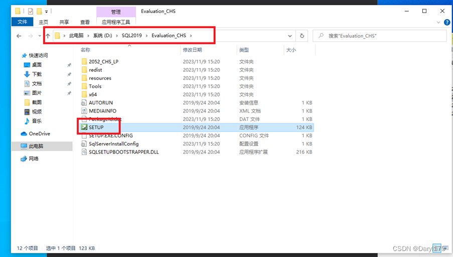453x257 pixels.
Task: Focus the search Evaluation_CHS box
Action: coord(380,36)
